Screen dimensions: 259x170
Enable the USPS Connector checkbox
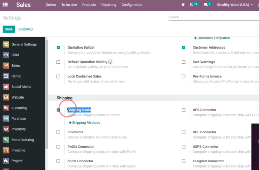pos(183,147)
